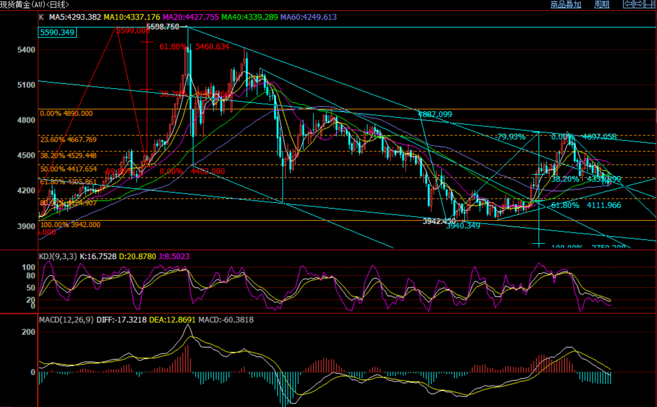This screenshot has height=407, width=657.
Task: Click the 38.20% 4529.448 Fibonacci label
Action: click(68, 156)
